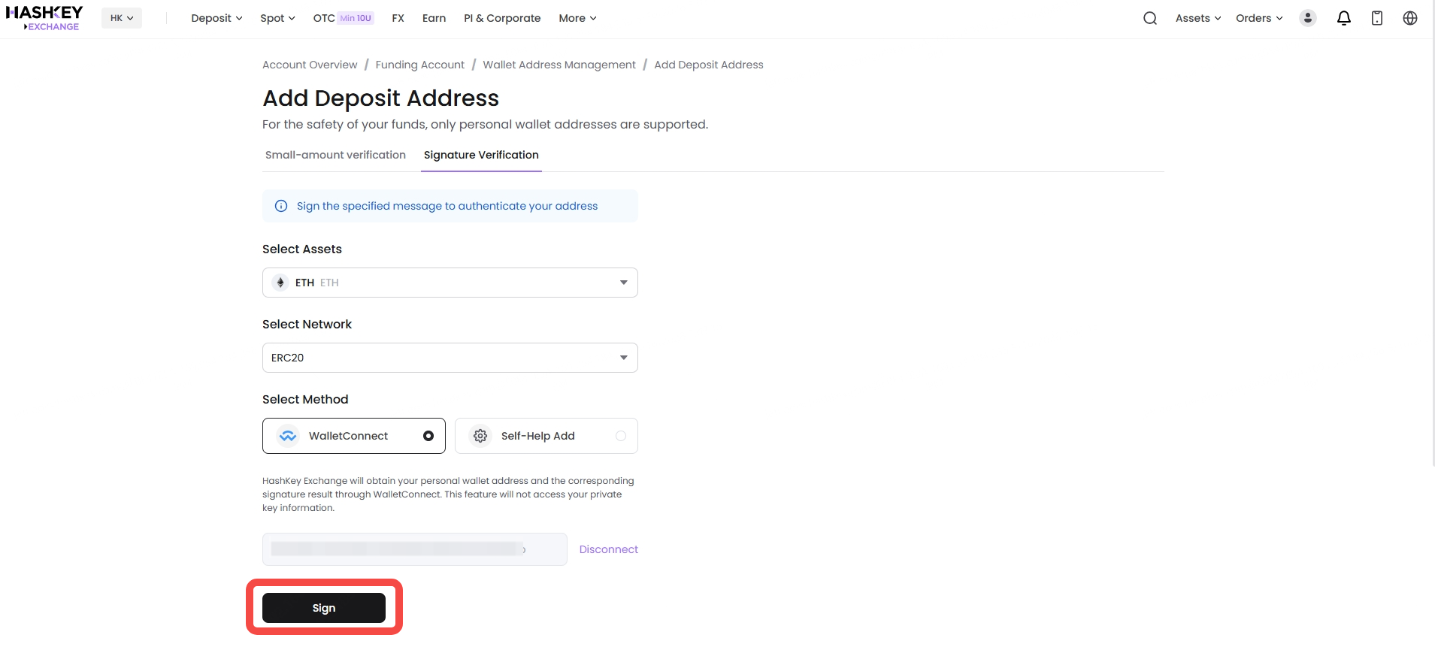The height and width of the screenshot is (653, 1435).
Task: Open the Select Assets ETH dropdown
Action: pyautogui.click(x=450, y=283)
